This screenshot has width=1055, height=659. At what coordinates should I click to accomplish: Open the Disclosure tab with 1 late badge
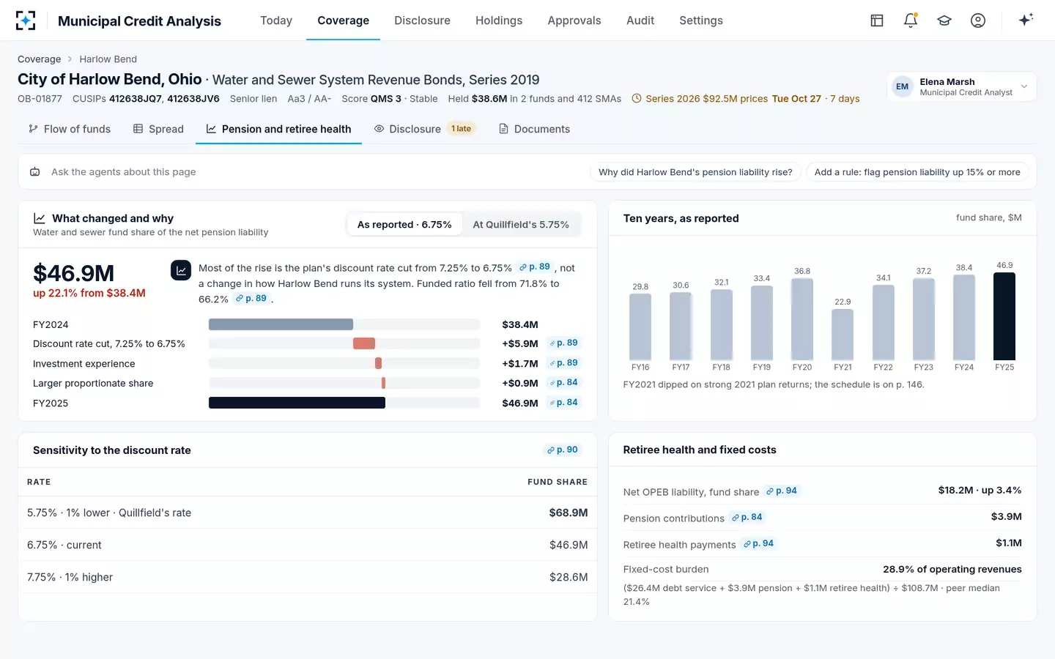425,129
